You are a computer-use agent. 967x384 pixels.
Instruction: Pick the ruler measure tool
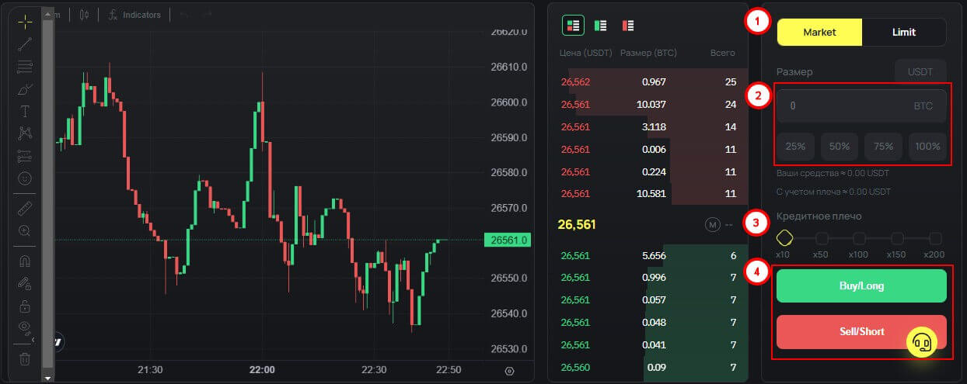[25, 209]
